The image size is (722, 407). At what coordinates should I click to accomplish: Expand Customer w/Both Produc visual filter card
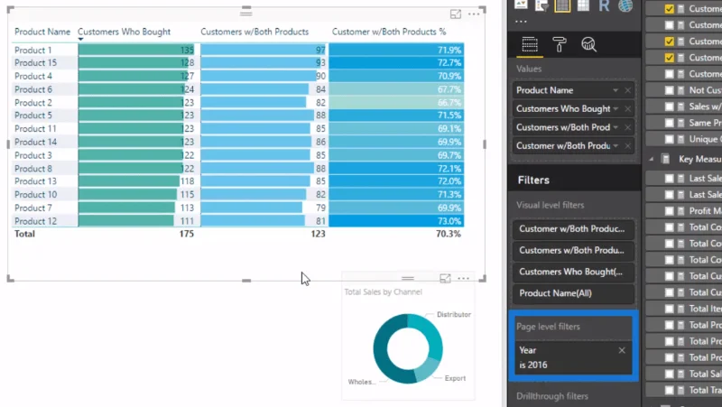click(573, 229)
